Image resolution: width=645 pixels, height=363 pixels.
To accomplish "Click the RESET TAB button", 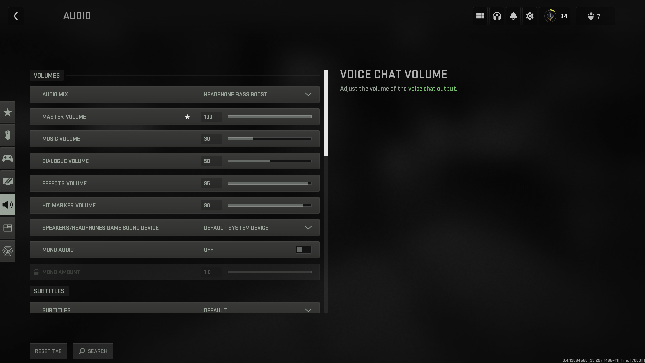I will (48, 351).
